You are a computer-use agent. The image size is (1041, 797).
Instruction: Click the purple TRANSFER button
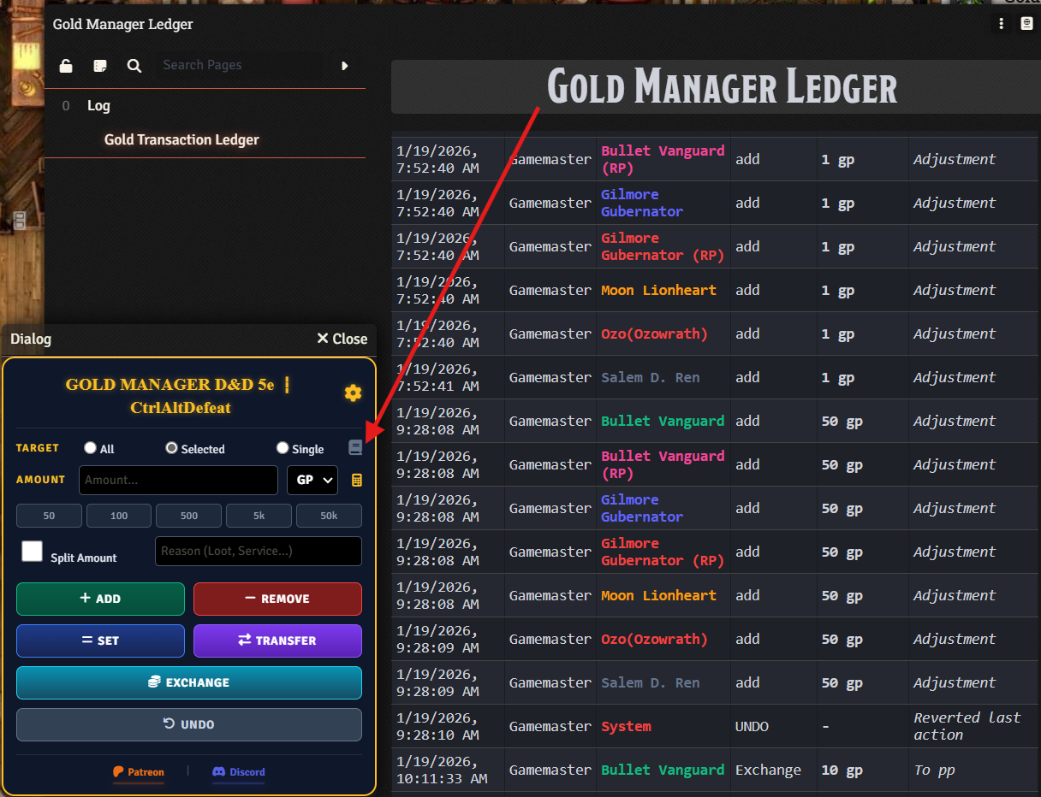(277, 641)
